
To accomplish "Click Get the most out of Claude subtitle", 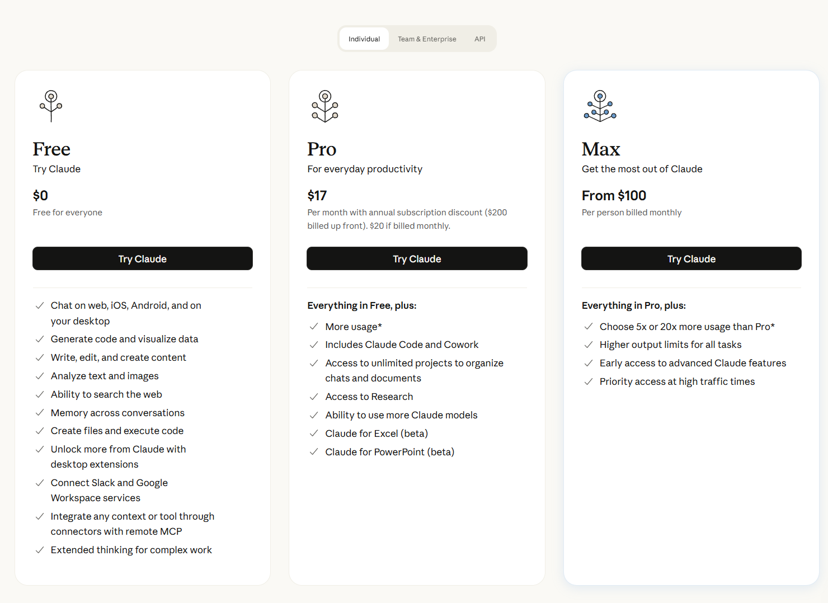I will pos(642,169).
